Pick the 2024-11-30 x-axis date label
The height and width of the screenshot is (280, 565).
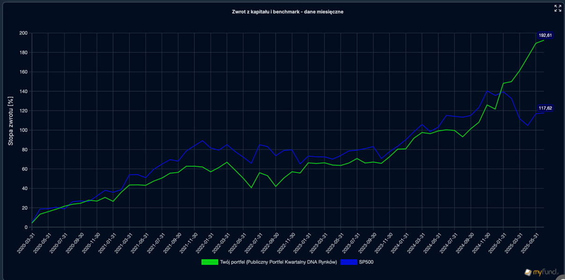tap(480, 243)
